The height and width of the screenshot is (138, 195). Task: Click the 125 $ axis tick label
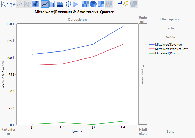(10, 41)
